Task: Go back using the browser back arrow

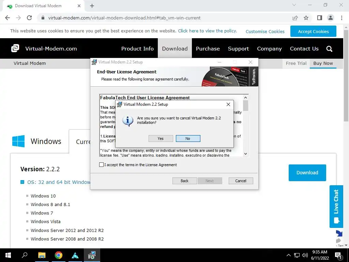Action: tap(7, 18)
